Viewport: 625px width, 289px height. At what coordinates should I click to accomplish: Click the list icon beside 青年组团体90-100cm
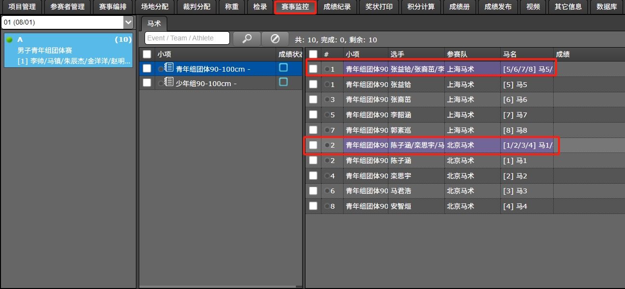pos(169,67)
